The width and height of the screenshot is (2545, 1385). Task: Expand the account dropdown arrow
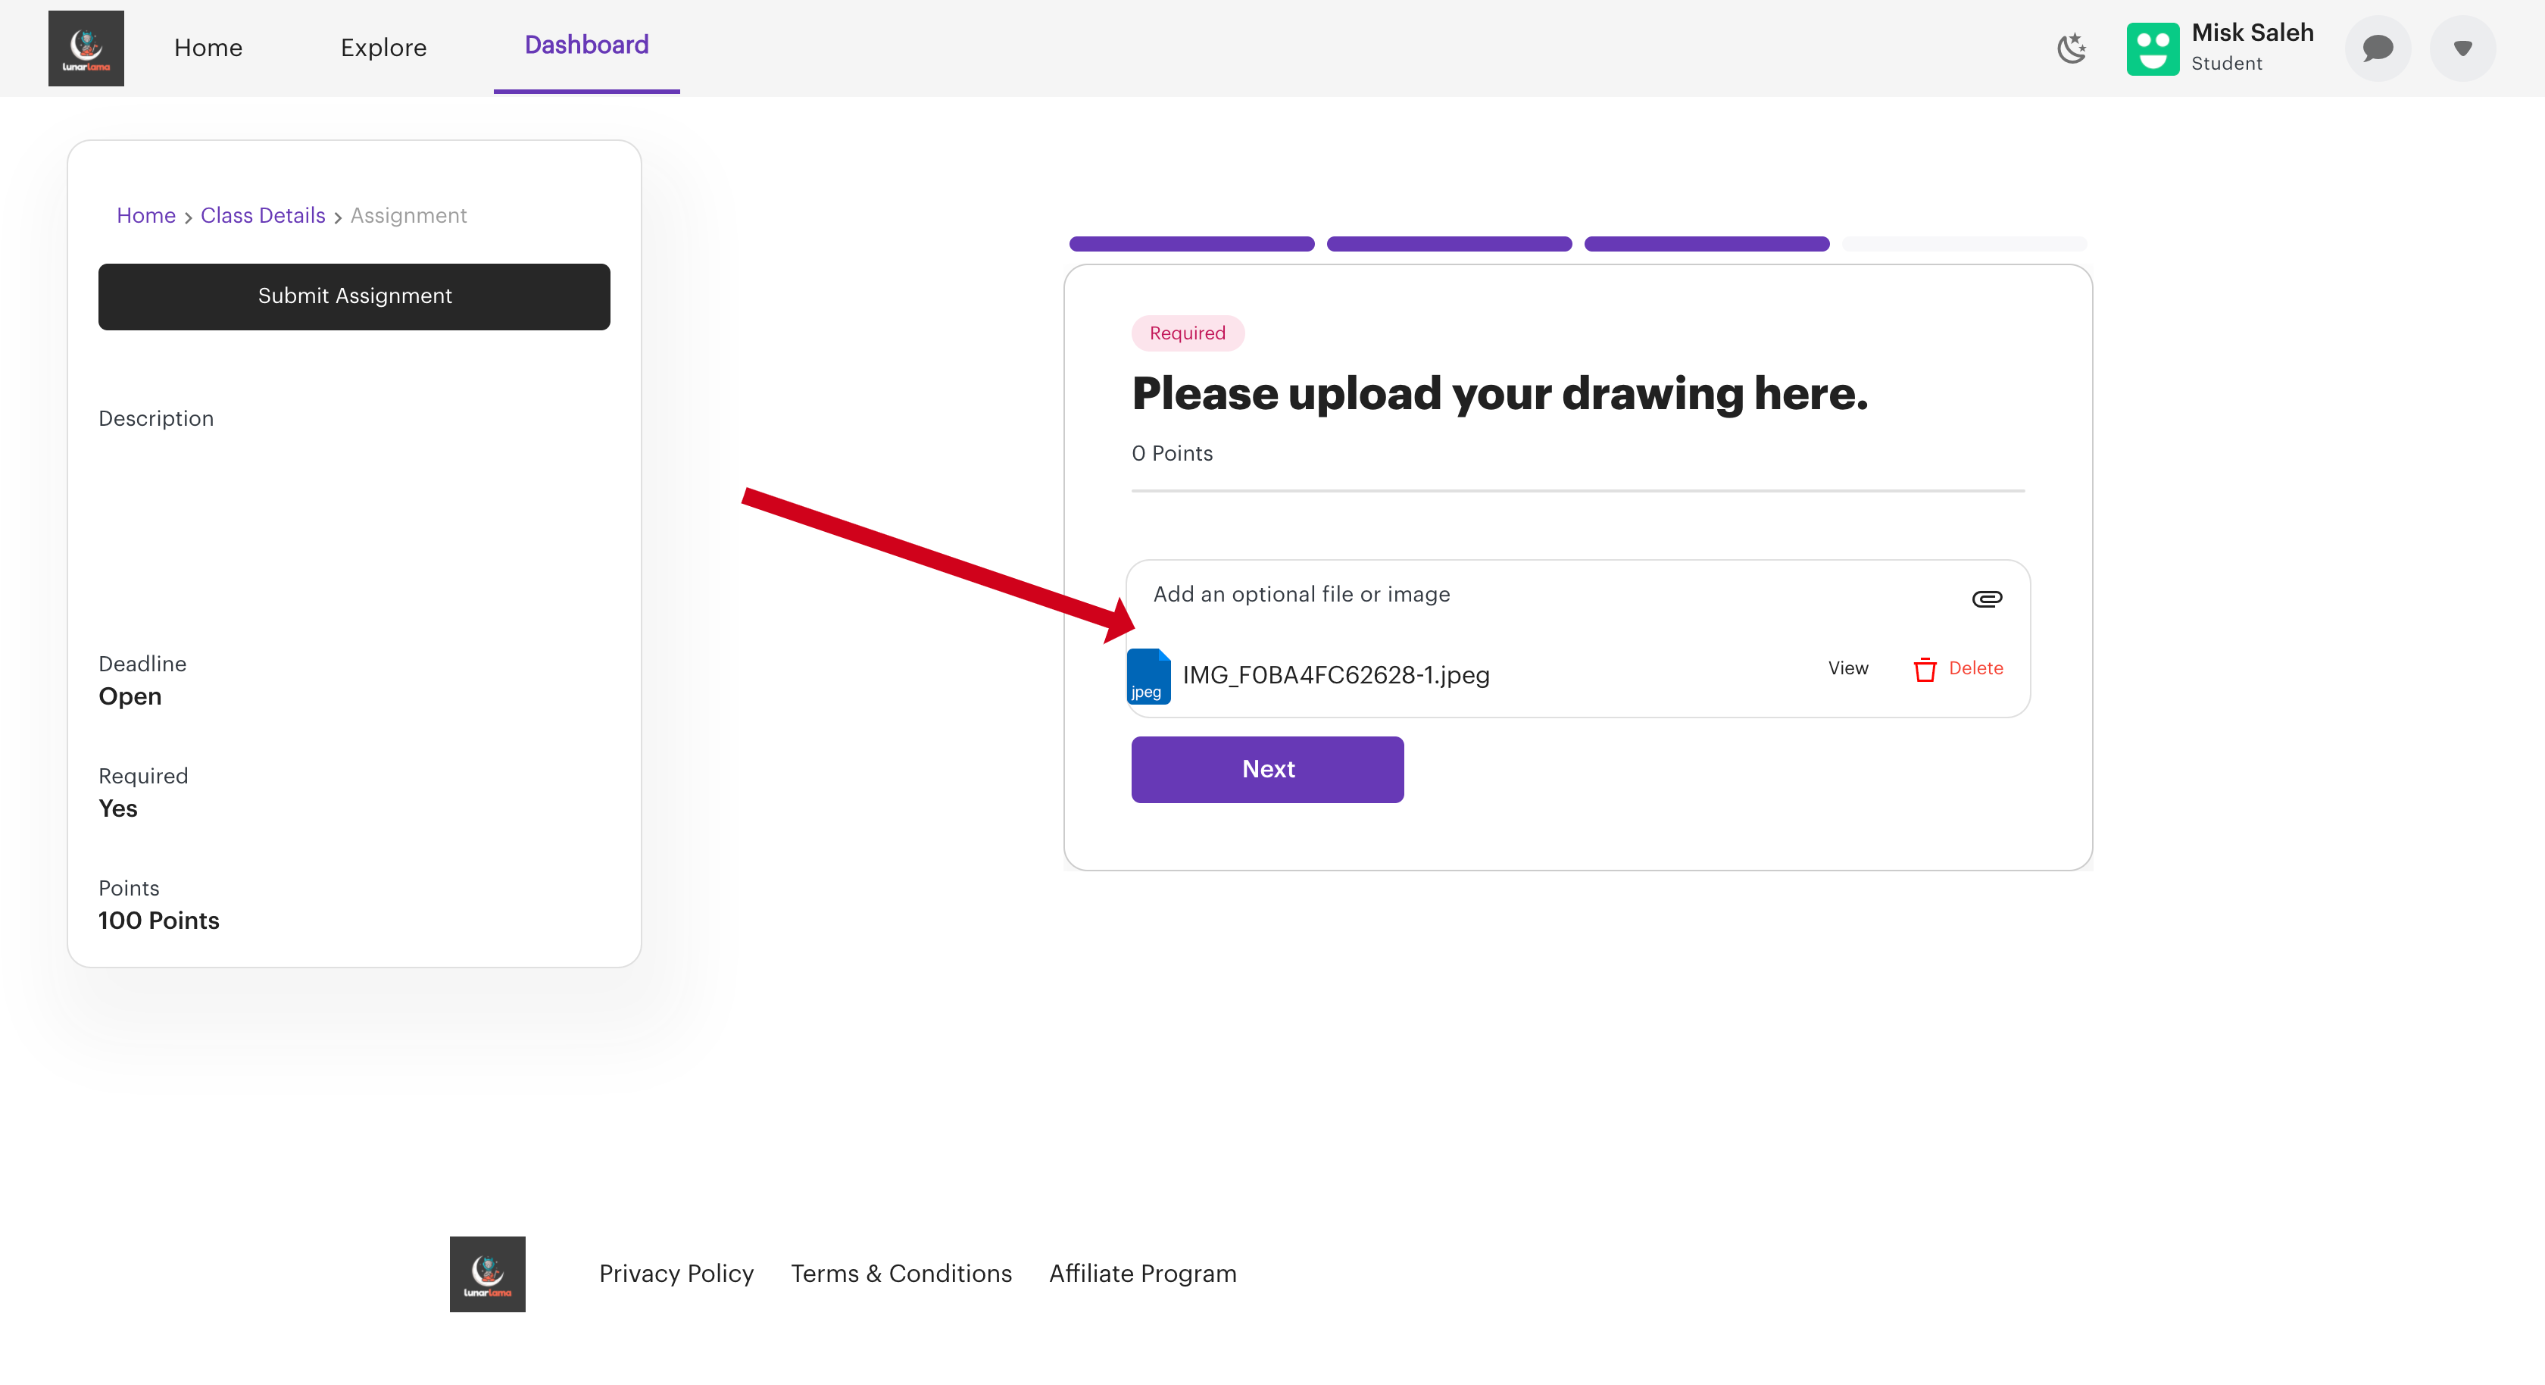[2462, 48]
